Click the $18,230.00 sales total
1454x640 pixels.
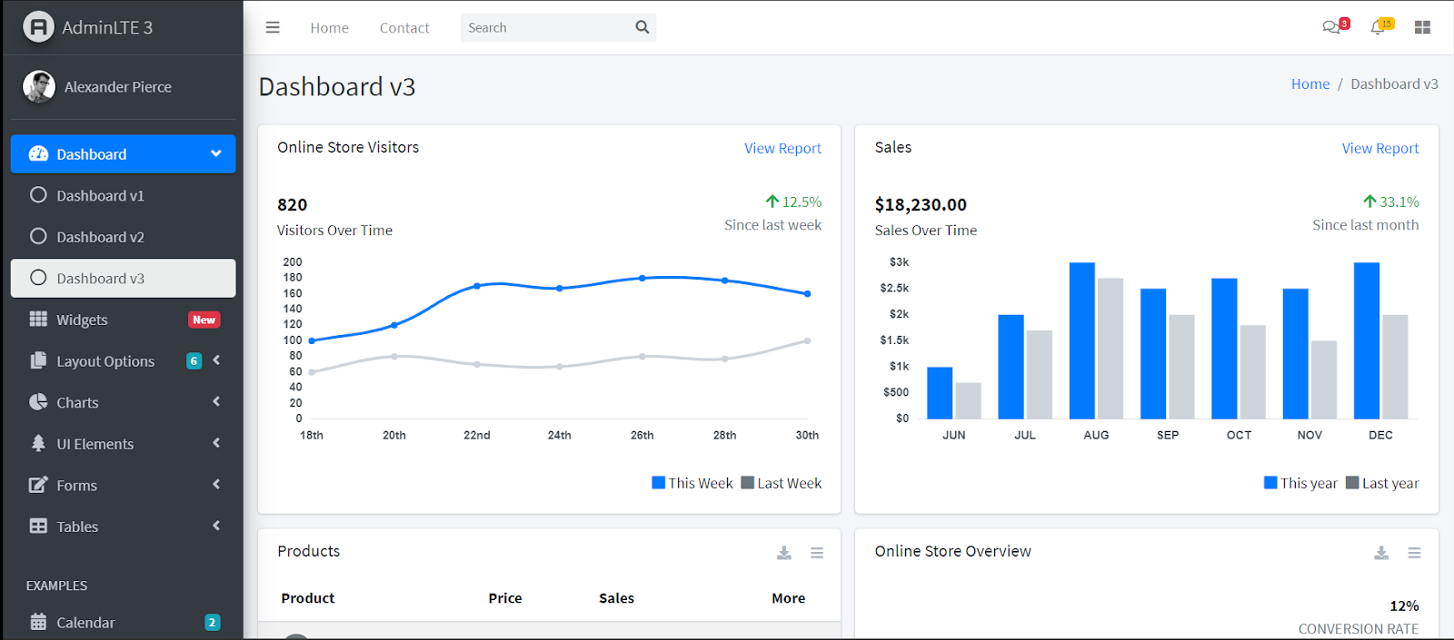click(921, 204)
